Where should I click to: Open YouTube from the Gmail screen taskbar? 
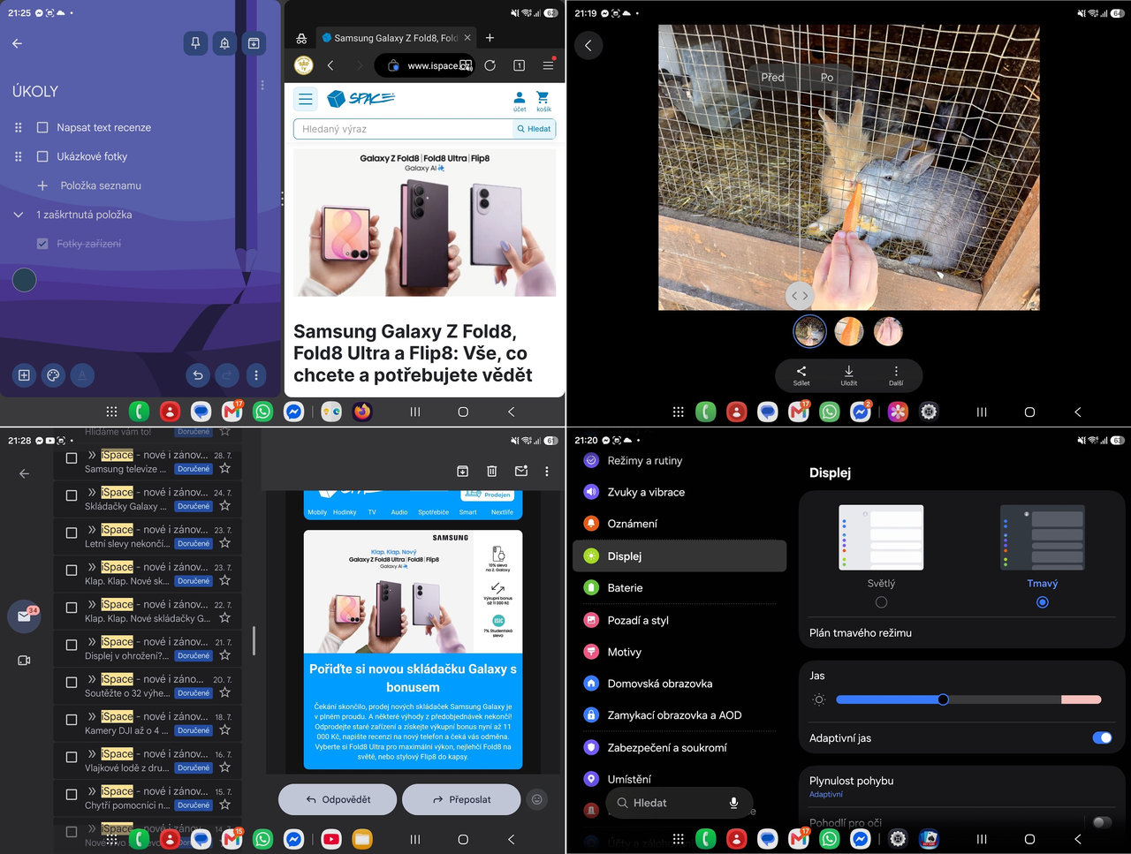coord(331,839)
